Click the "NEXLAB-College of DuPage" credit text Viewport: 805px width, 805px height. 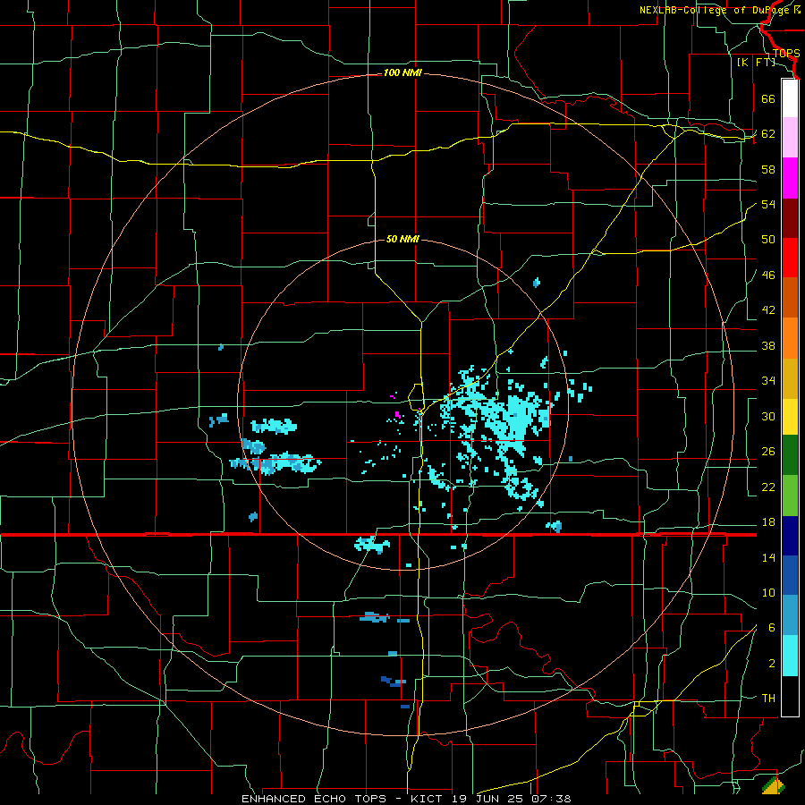click(715, 10)
